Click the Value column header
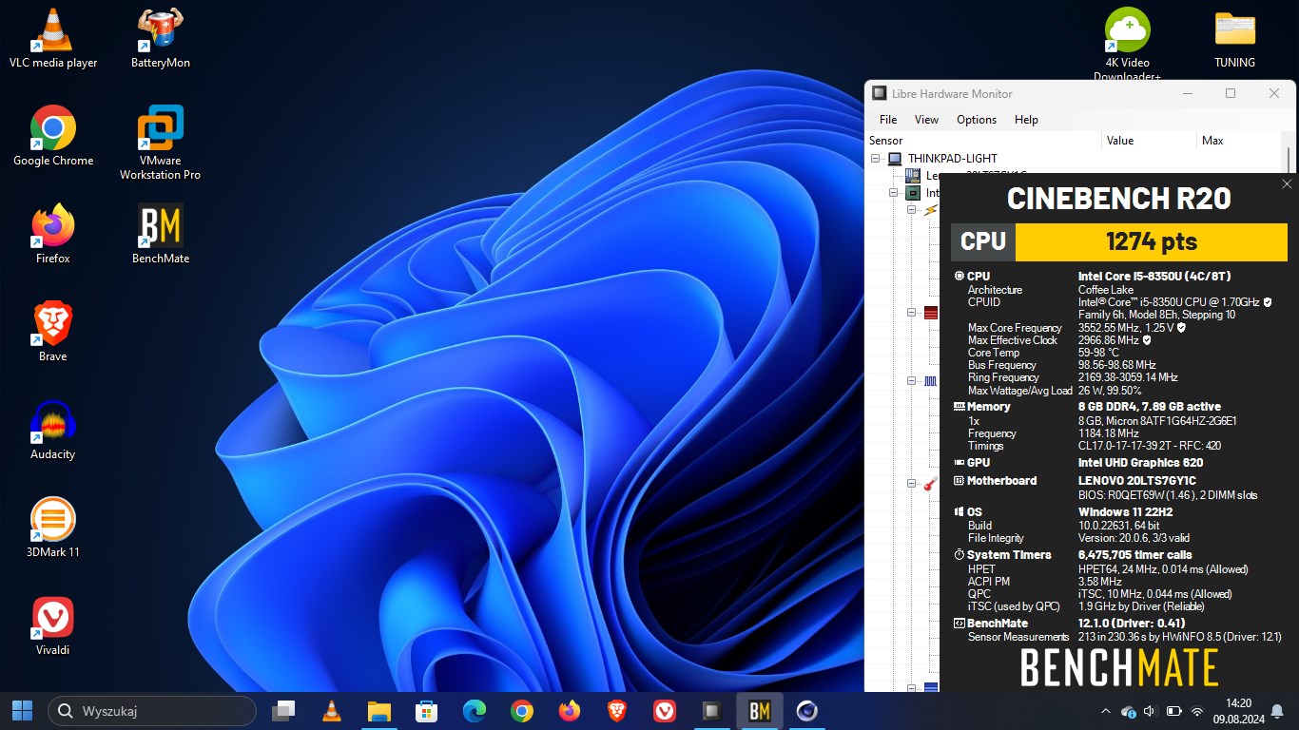The width and height of the screenshot is (1299, 730). coord(1149,141)
